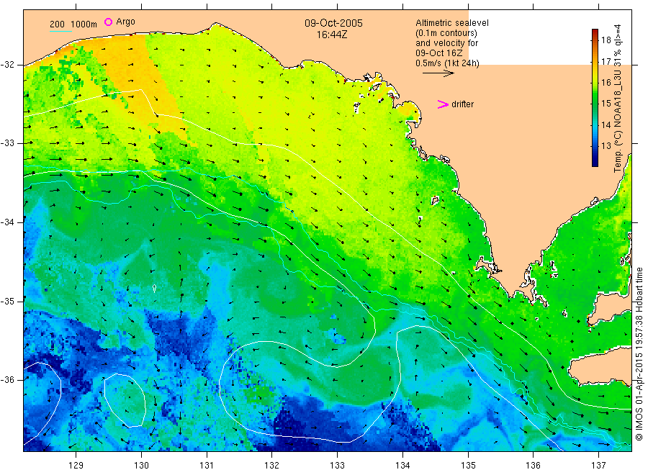Click the 16 degree yellow region of colorbar
648x475 pixels.
(x=595, y=83)
